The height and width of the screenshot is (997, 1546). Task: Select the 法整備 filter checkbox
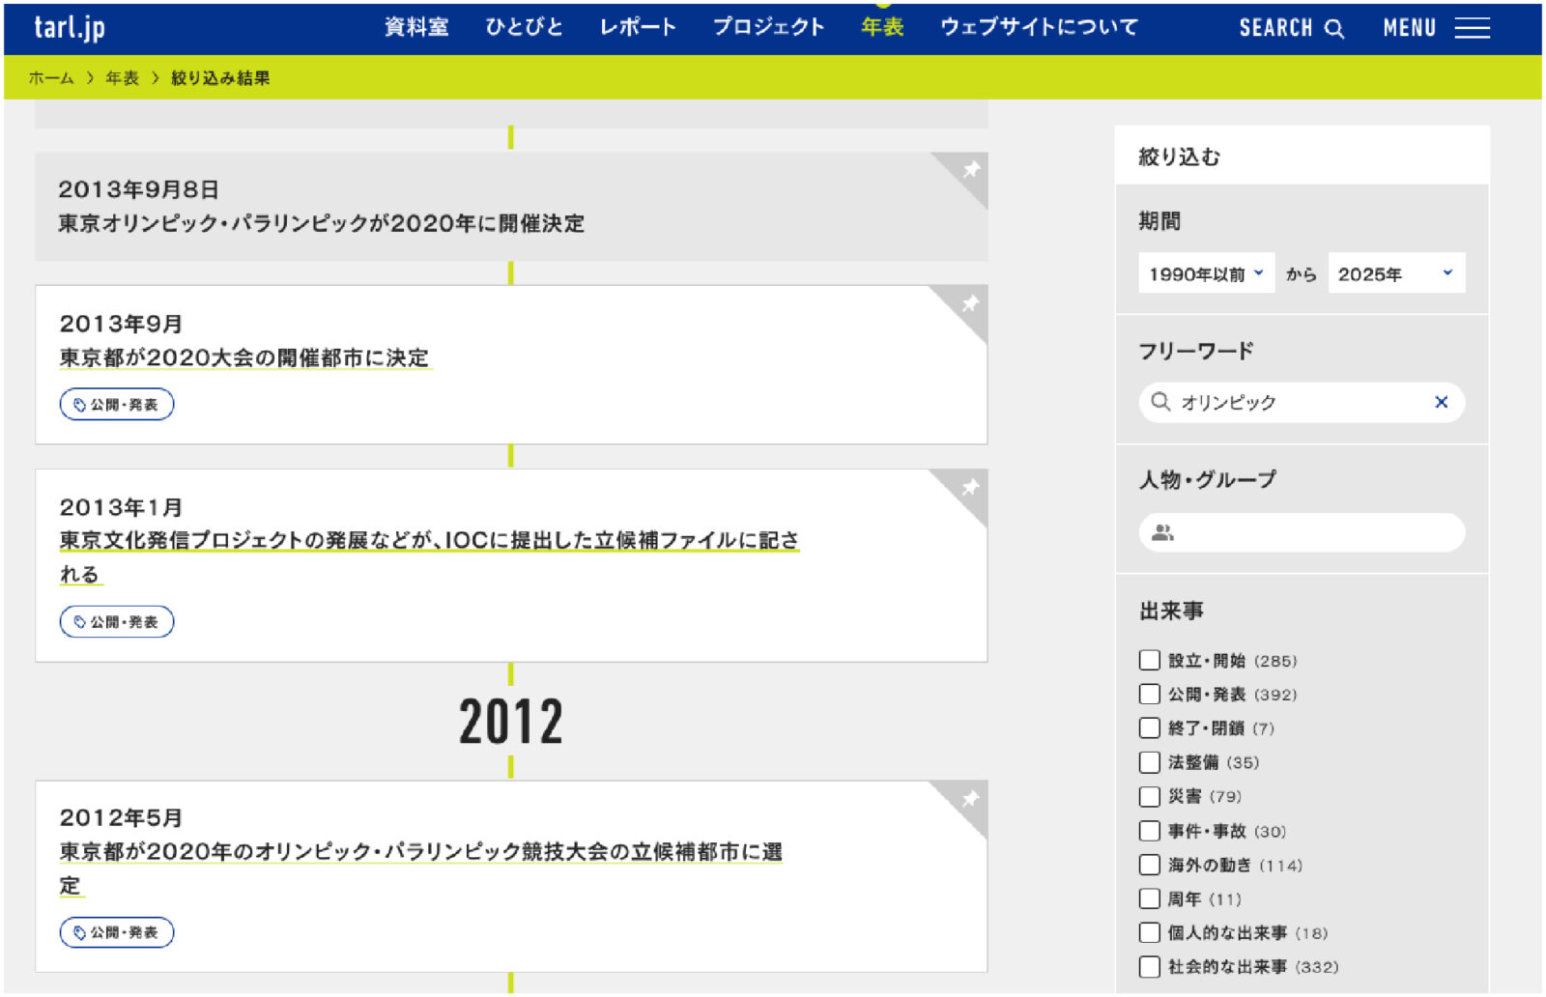(x=1149, y=762)
